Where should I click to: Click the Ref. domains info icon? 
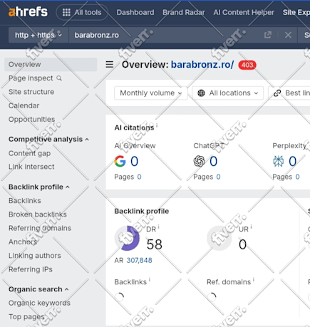tap(254, 280)
